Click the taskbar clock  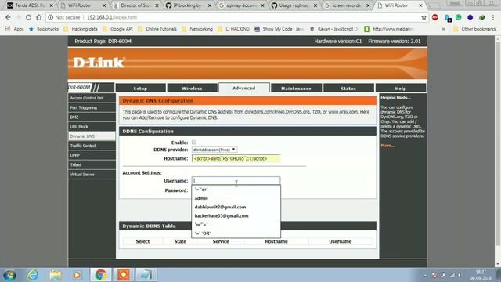(x=481, y=275)
